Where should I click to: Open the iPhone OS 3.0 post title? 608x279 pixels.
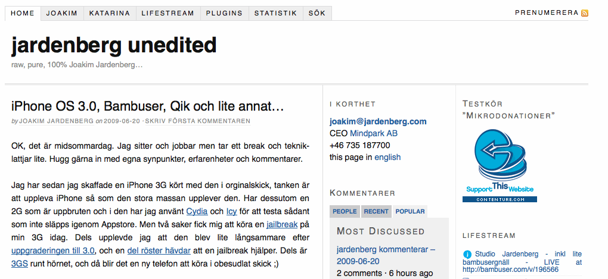point(148,106)
